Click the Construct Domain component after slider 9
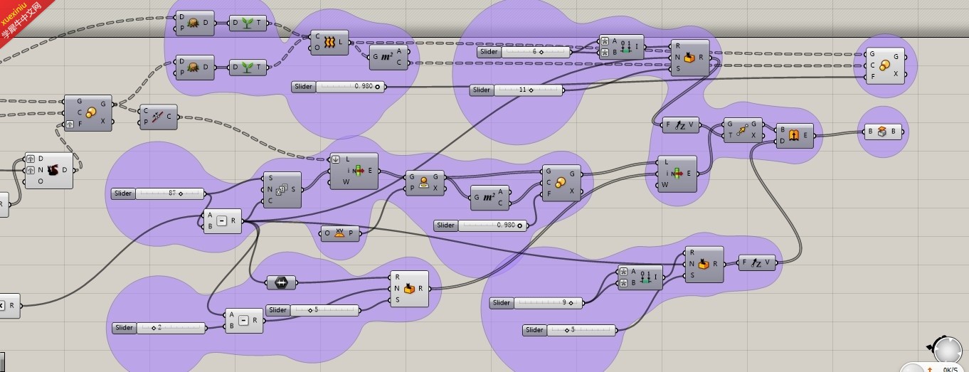The height and width of the screenshot is (372, 969). pos(640,277)
